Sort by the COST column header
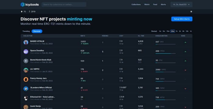Viewport: 213px width, 109px height. pyautogui.click(x=121, y=36)
